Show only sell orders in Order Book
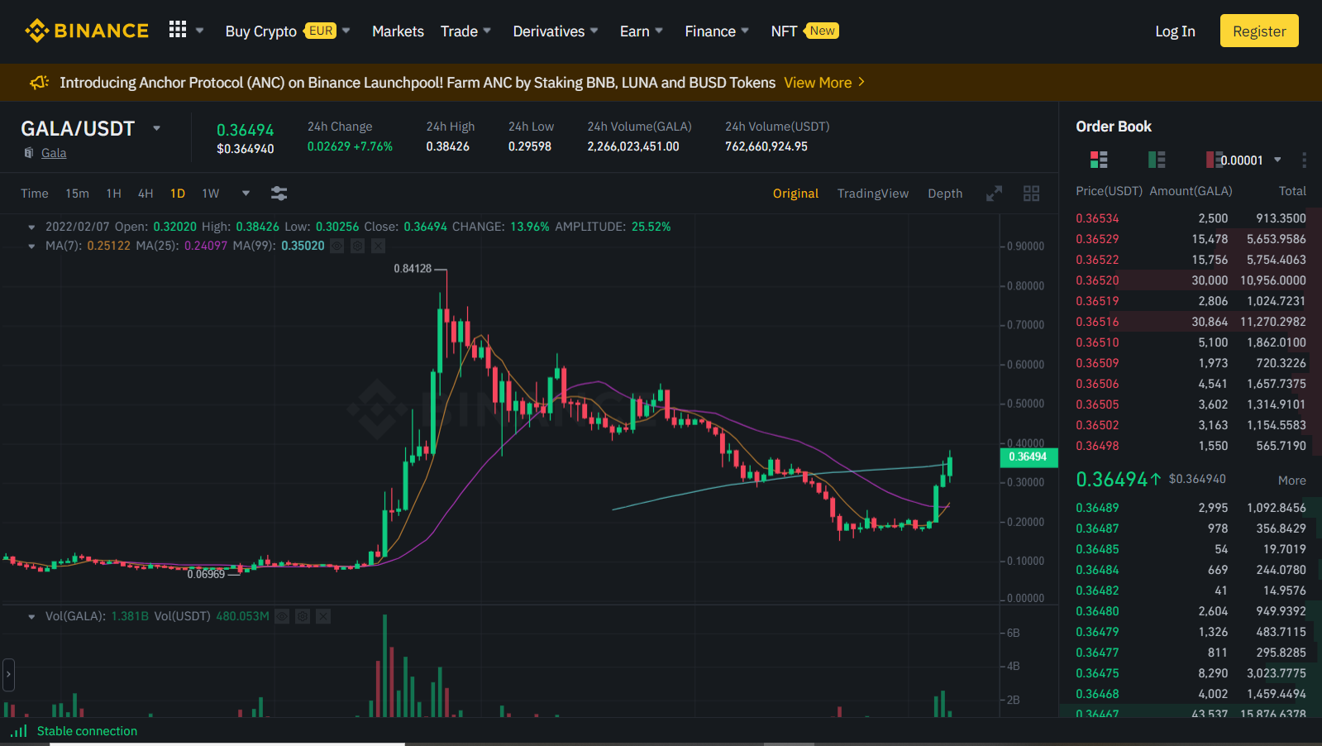This screenshot has width=1322, height=746. tap(1214, 160)
